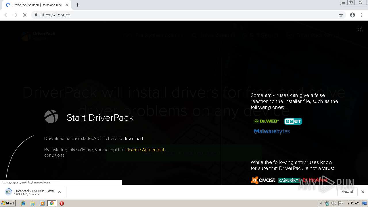Open the volume control in the tray
Image resolution: width=368 pixels, height=207 pixels.
pyautogui.click(x=333, y=203)
